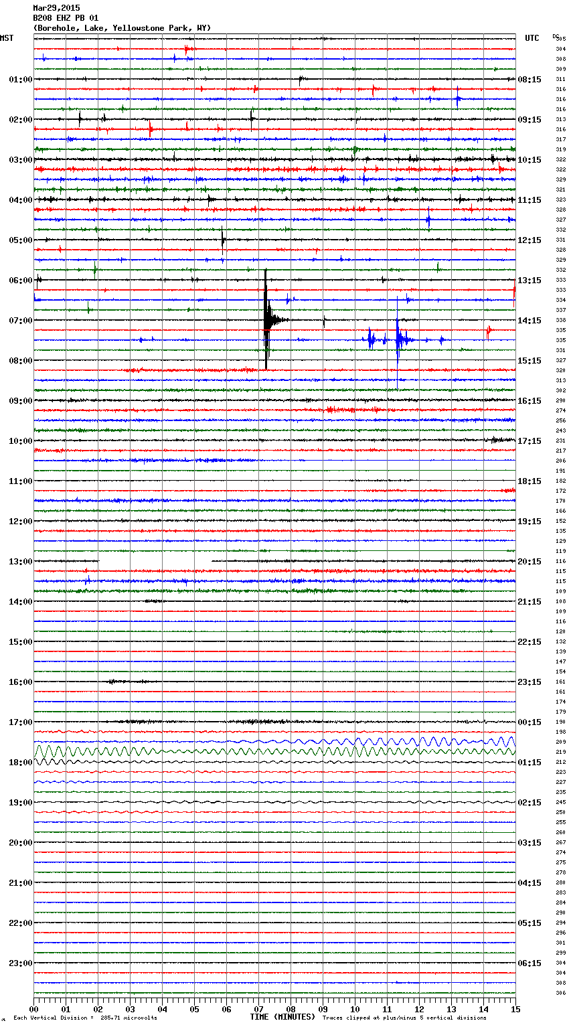This screenshot has width=569, height=1027.
Task: Select the 10:15 UTC time label
Action: click(x=530, y=160)
